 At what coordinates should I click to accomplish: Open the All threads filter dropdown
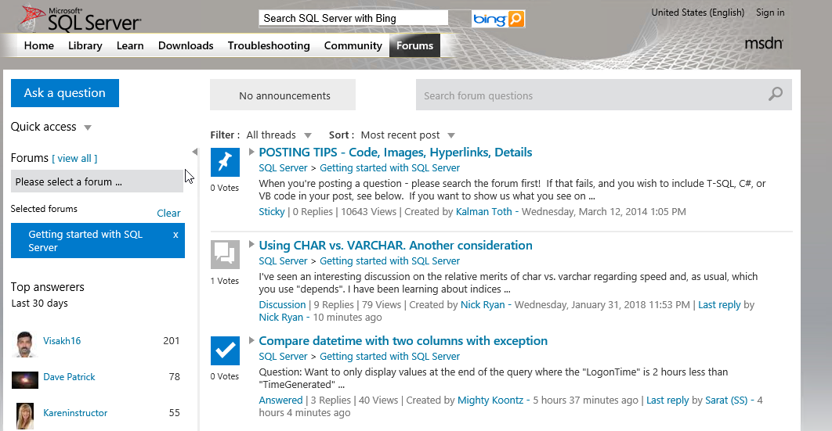[308, 135]
